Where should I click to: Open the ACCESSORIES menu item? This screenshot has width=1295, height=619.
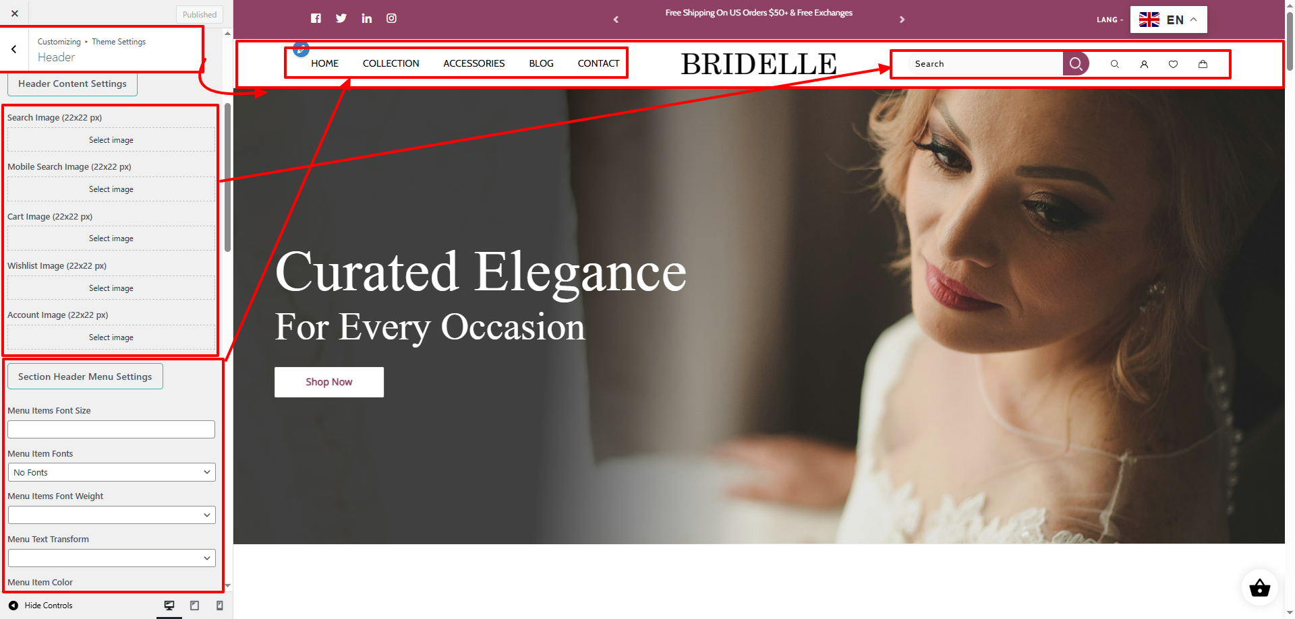(x=473, y=63)
